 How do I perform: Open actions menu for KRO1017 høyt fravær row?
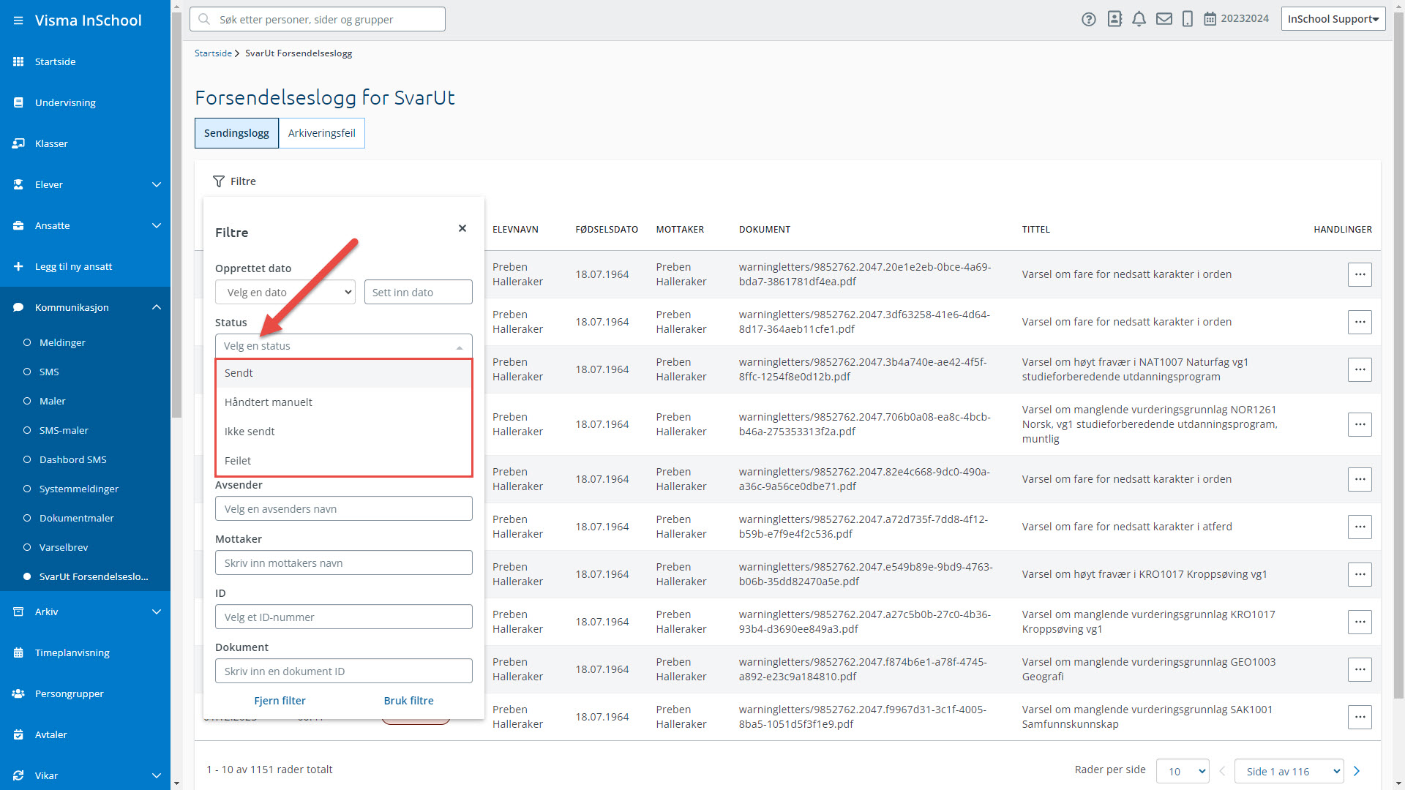click(x=1360, y=574)
